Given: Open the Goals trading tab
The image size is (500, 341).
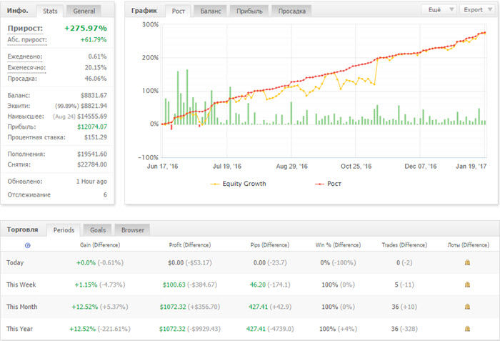Looking at the screenshot, I should (98, 230).
